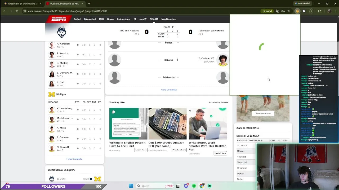Open the Grammarly writing ad thumbnail
The image size is (339, 190).
pos(128,123)
